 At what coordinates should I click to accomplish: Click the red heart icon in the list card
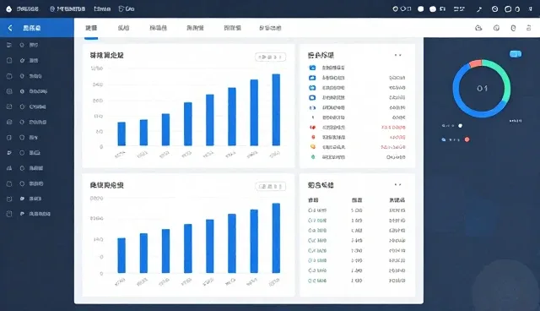coord(312,128)
